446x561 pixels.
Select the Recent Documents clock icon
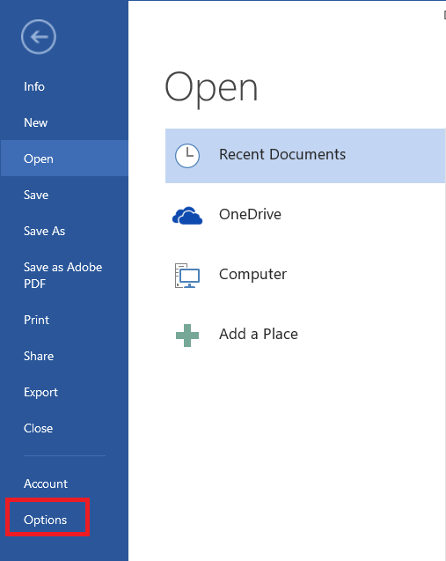point(186,156)
